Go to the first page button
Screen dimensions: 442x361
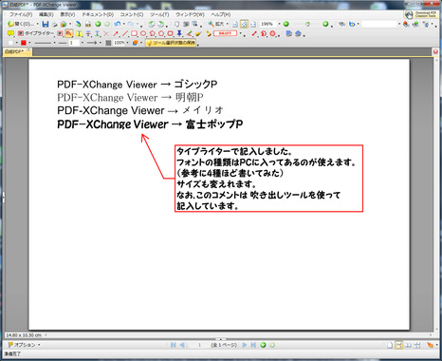pos(173,345)
